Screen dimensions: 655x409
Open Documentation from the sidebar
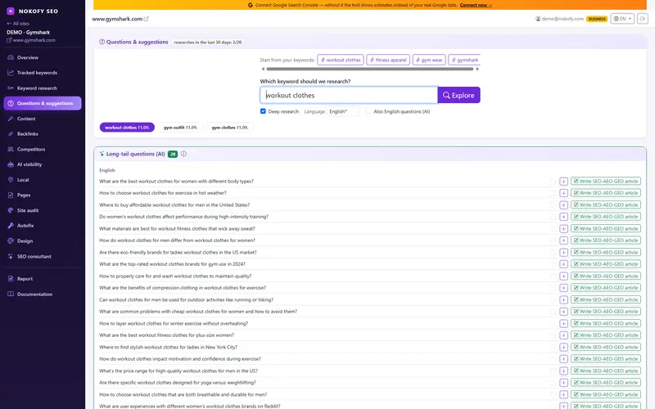pos(34,294)
